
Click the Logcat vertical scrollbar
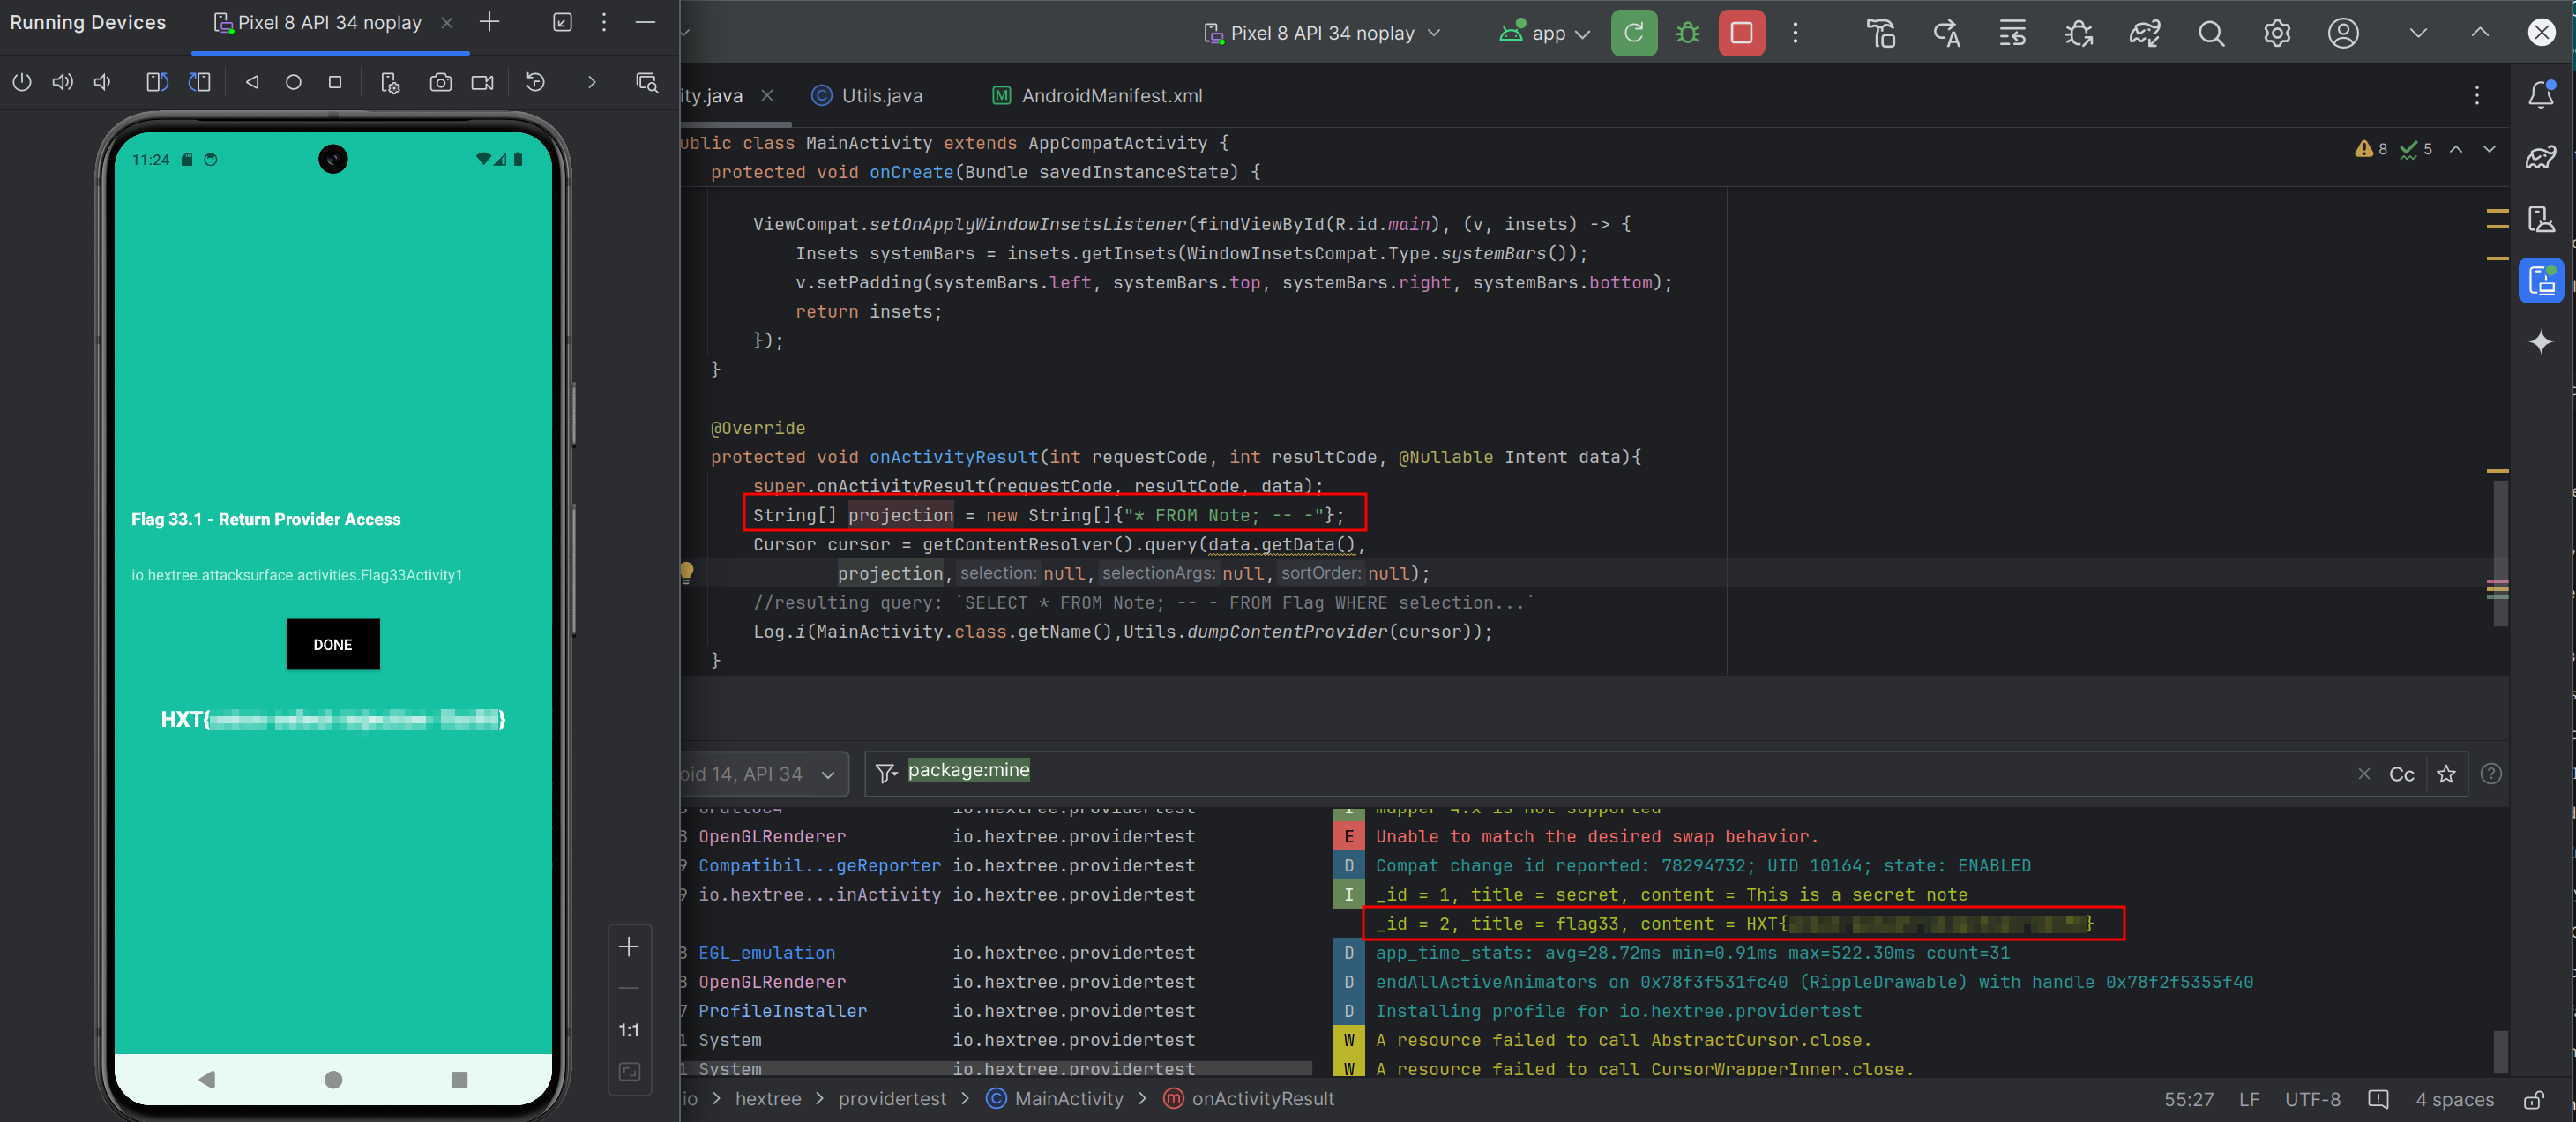click(x=2500, y=1051)
